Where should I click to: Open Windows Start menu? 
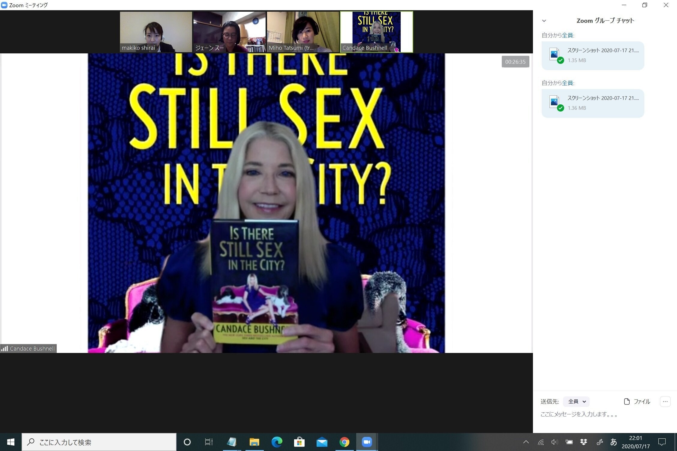11,442
